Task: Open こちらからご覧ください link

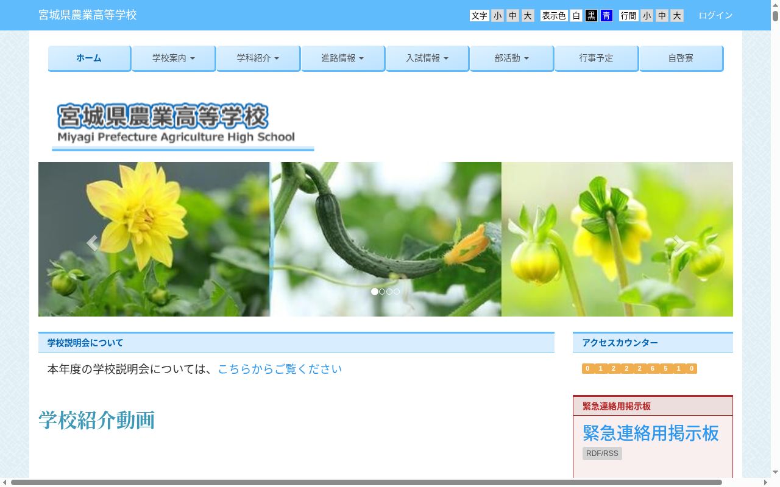Action: pos(280,369)
